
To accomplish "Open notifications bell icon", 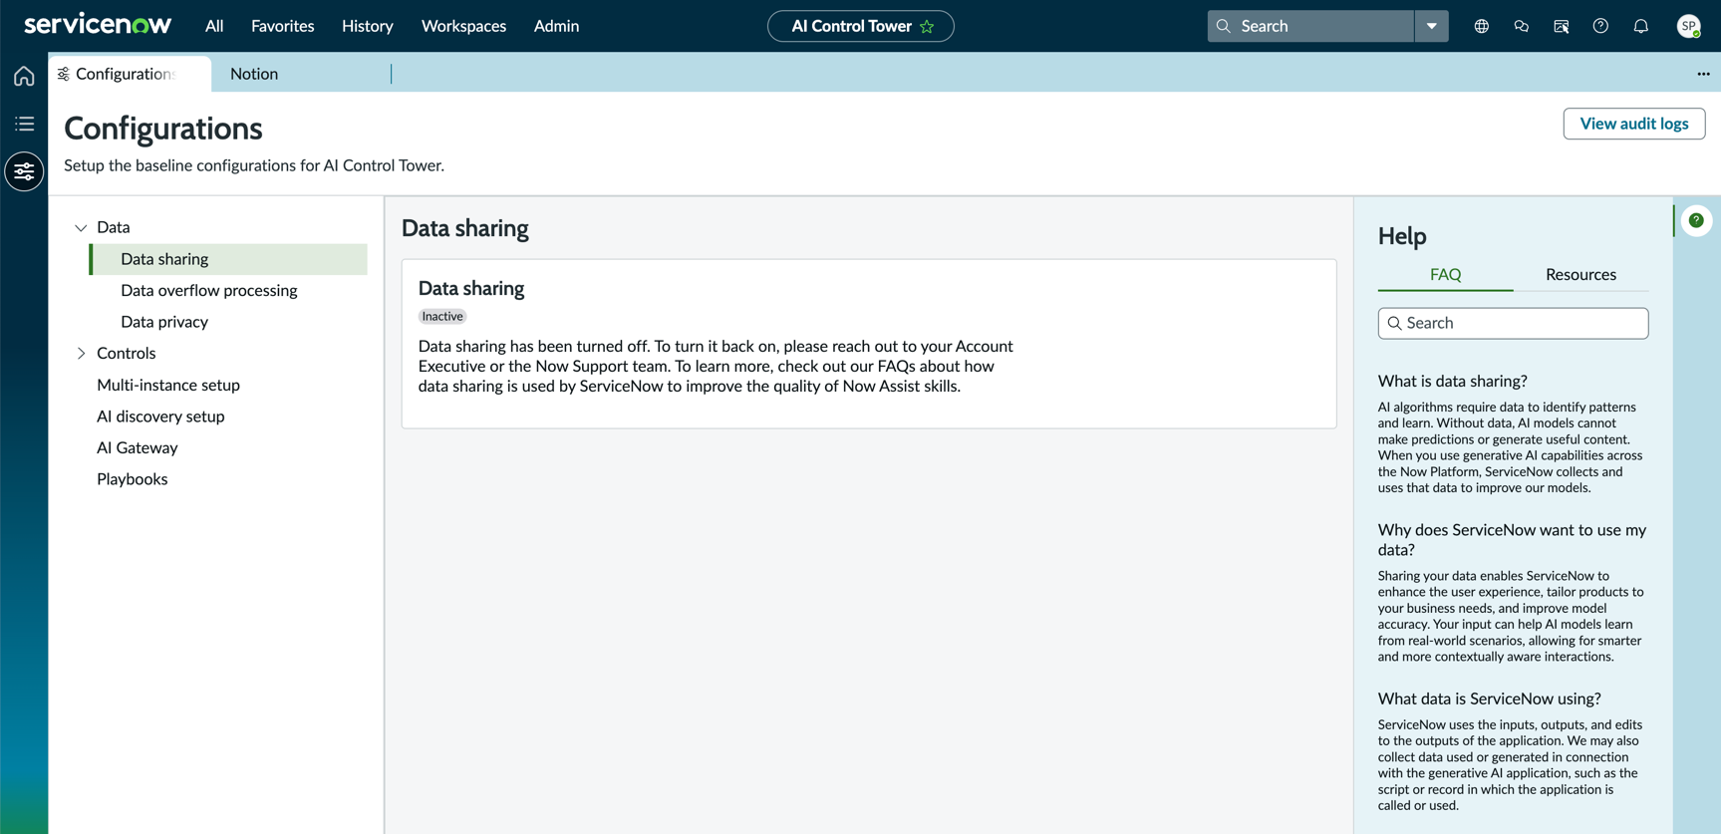I will [x=1640, y=27].
